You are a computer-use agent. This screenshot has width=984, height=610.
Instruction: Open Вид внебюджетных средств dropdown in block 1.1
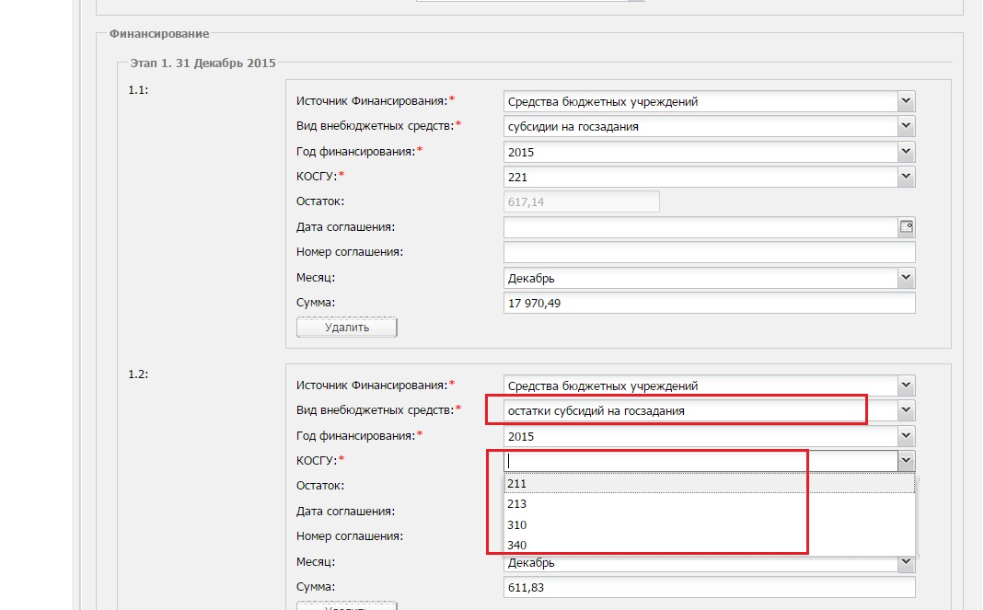tap(907, 126)
